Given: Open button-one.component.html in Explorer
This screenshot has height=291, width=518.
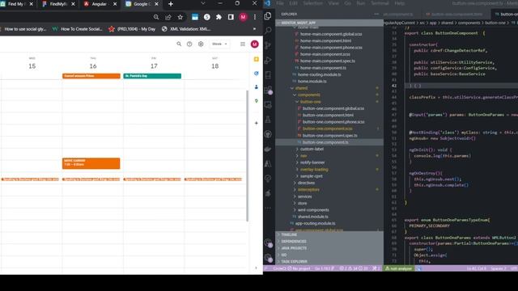Looking at the screenshot, I should pos(328,115).
